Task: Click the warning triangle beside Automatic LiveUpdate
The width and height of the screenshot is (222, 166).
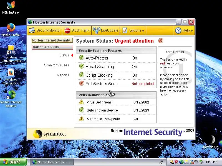Action: click(81, 118)
